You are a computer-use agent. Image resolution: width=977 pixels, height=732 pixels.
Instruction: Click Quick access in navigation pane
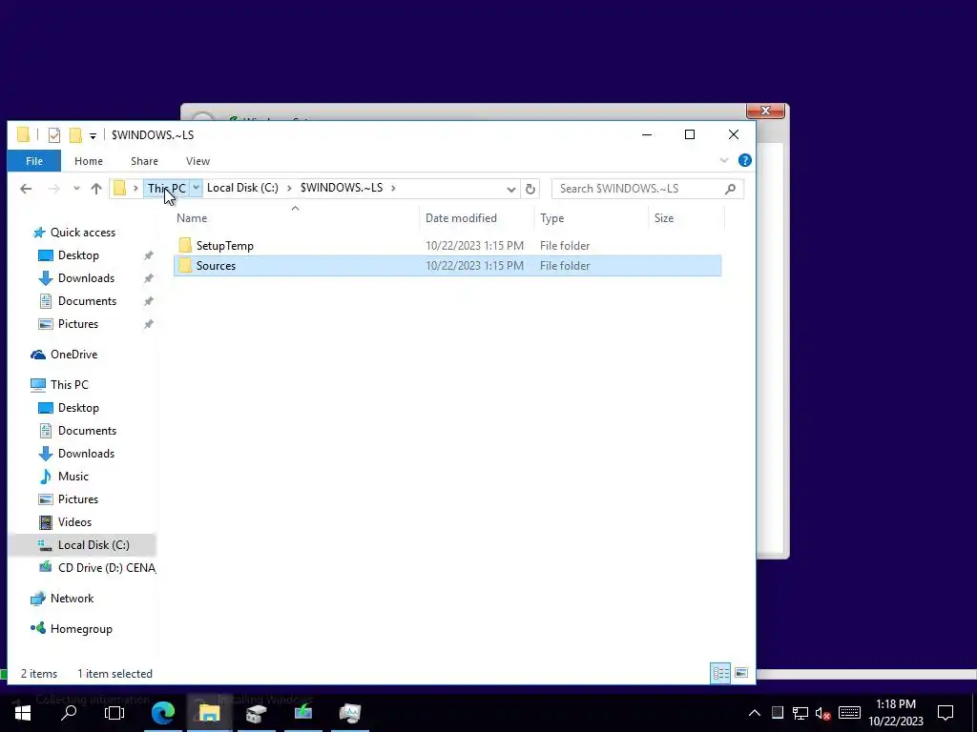[83, 233]
